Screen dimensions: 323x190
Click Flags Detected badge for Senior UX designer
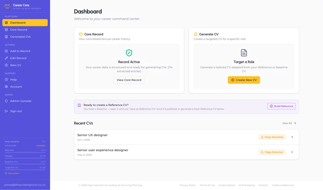272,137
